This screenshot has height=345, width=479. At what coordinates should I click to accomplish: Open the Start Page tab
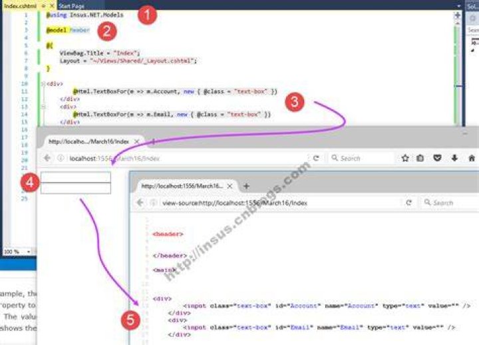(71, 6)
